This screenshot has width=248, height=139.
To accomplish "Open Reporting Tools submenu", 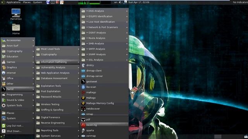I will coord(57,131).
